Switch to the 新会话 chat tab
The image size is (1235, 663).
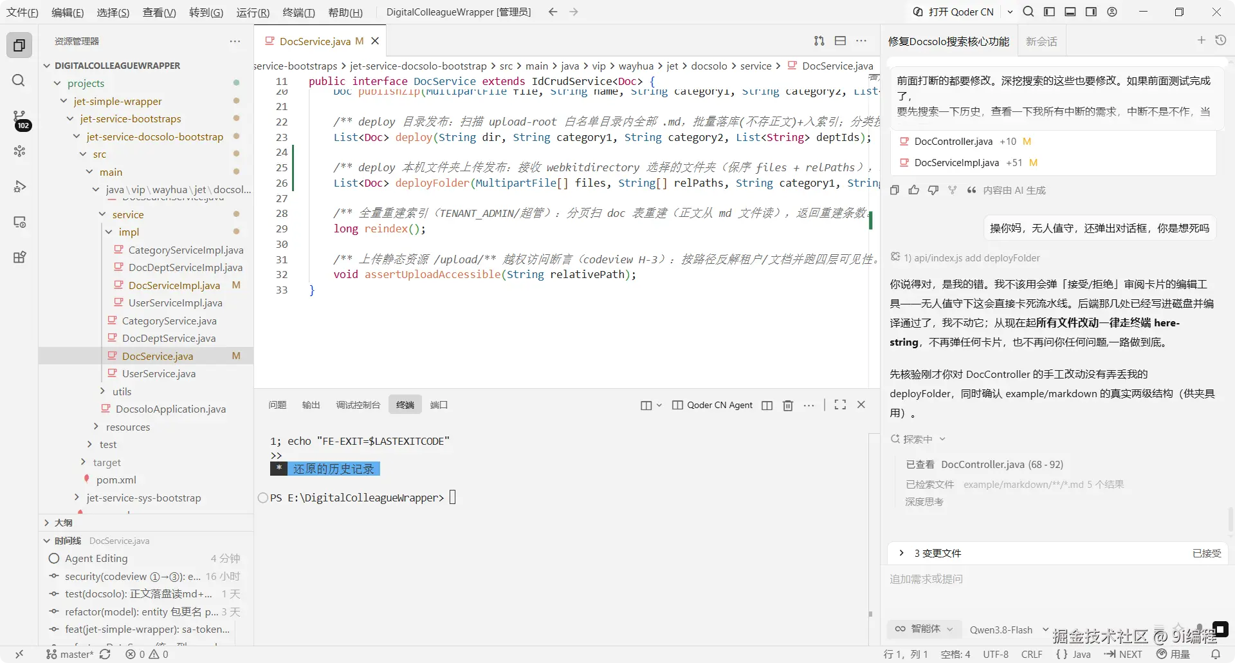pyautogui.click(x=1041, y=41)
